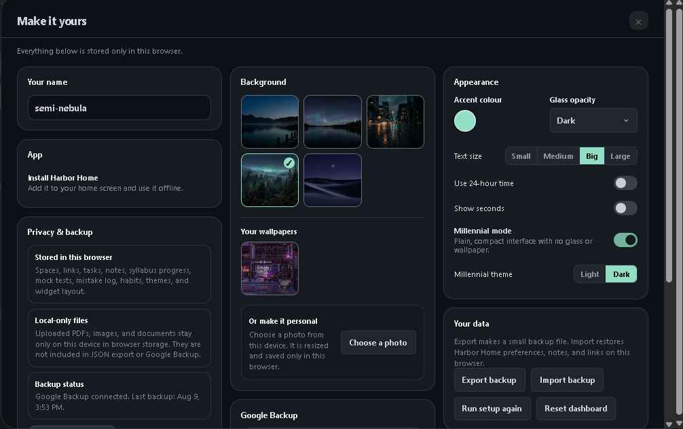Viewport: 683px width, 429px height.
Task: Toggle Use 24-hour time
Action: point(625,183)
